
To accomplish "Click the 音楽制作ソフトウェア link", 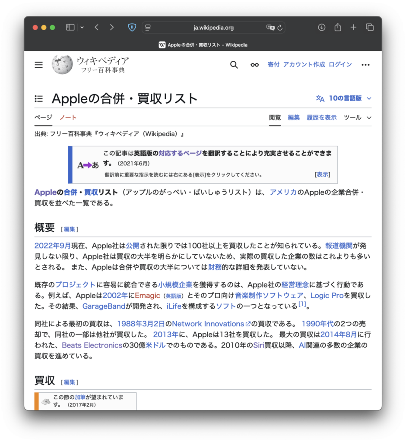I will tap(269, 295).
